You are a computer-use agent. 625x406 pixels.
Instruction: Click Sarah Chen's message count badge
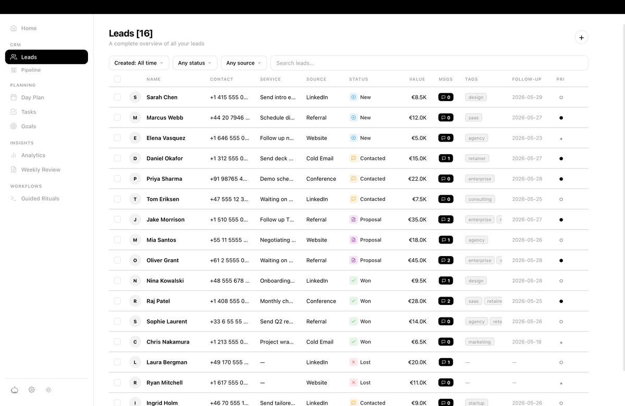pos(445,97)
